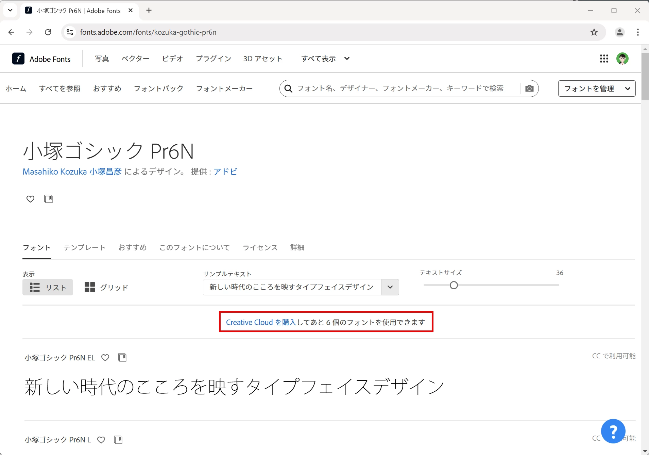This screenshot has height=455, width=649.
Task: Click CC で利用可能 label on EL row
Action: [x=614, y=356]
